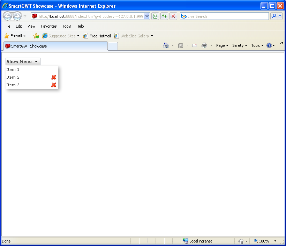Expand the address bar history dropdown
286x246 pixels.
click(147, 16)
